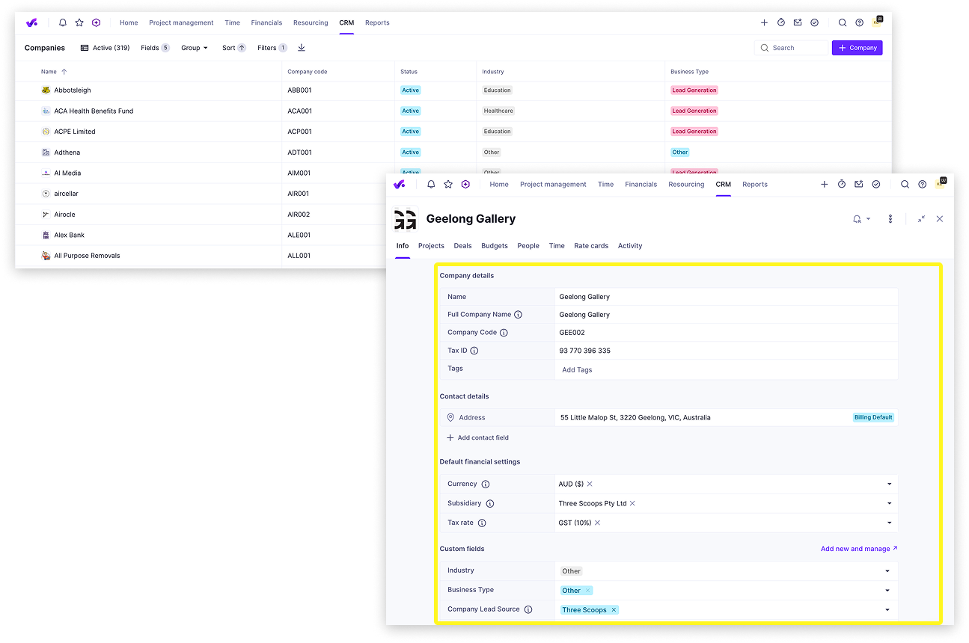Screen dimensions: 969x643
Task: Open timer icon in Geelong Gallery window
Action: 842,184
